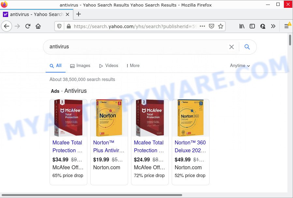Open the Firefox hamburger menu

(x=286, y=26)
